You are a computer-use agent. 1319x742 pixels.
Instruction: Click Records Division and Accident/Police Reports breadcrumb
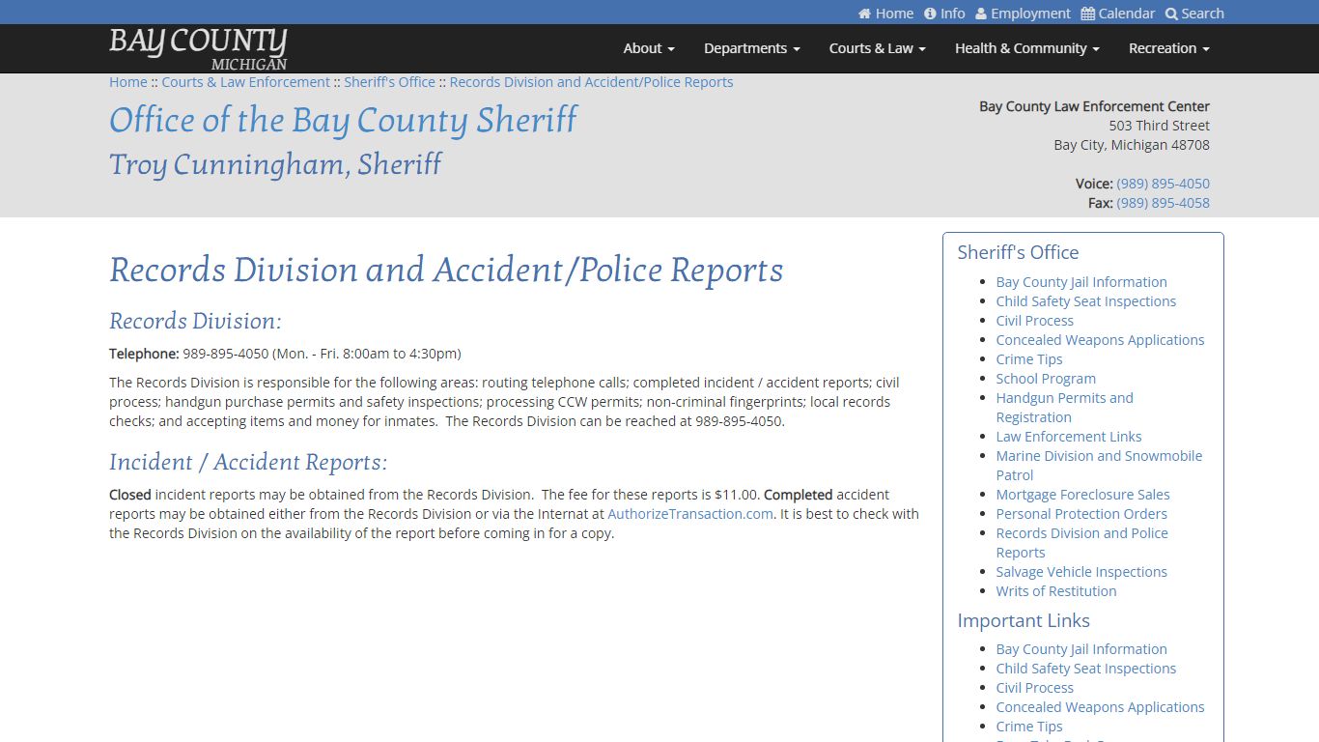point(591,82)
